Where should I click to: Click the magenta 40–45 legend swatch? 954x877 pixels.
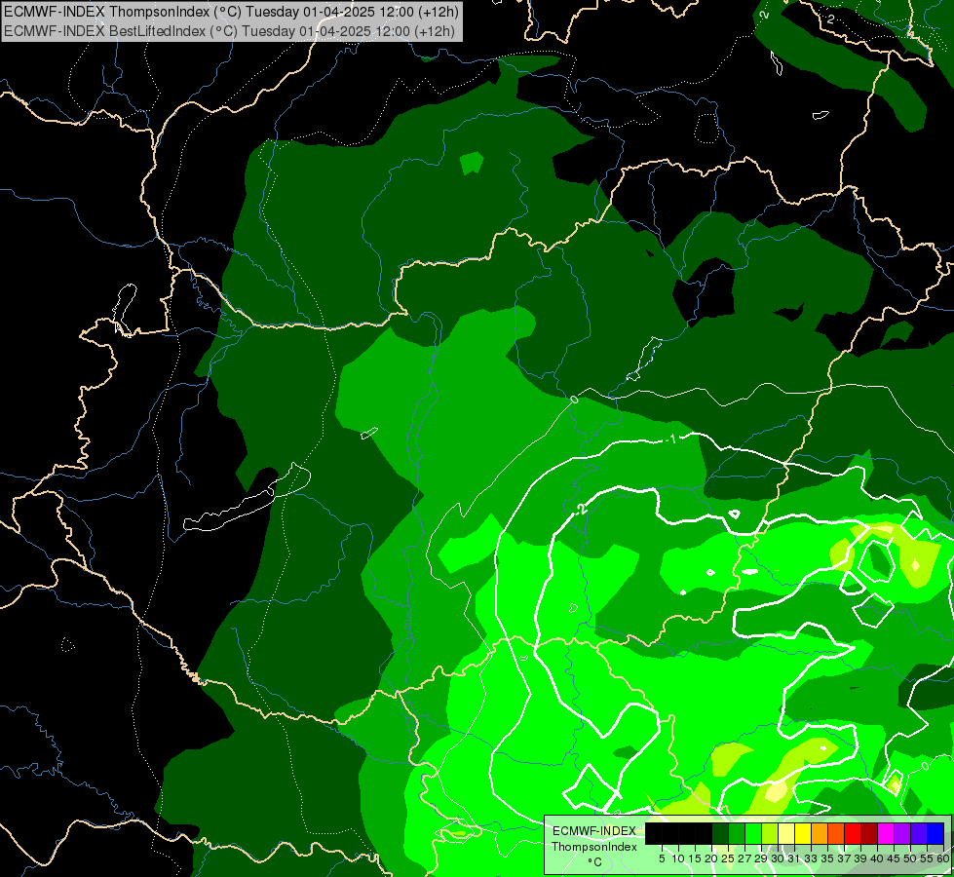tap(886, 833)
